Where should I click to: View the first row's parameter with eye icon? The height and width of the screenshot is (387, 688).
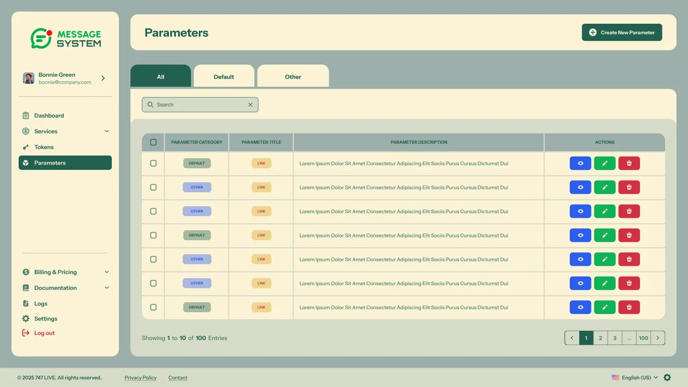click(x=580, y=163)
